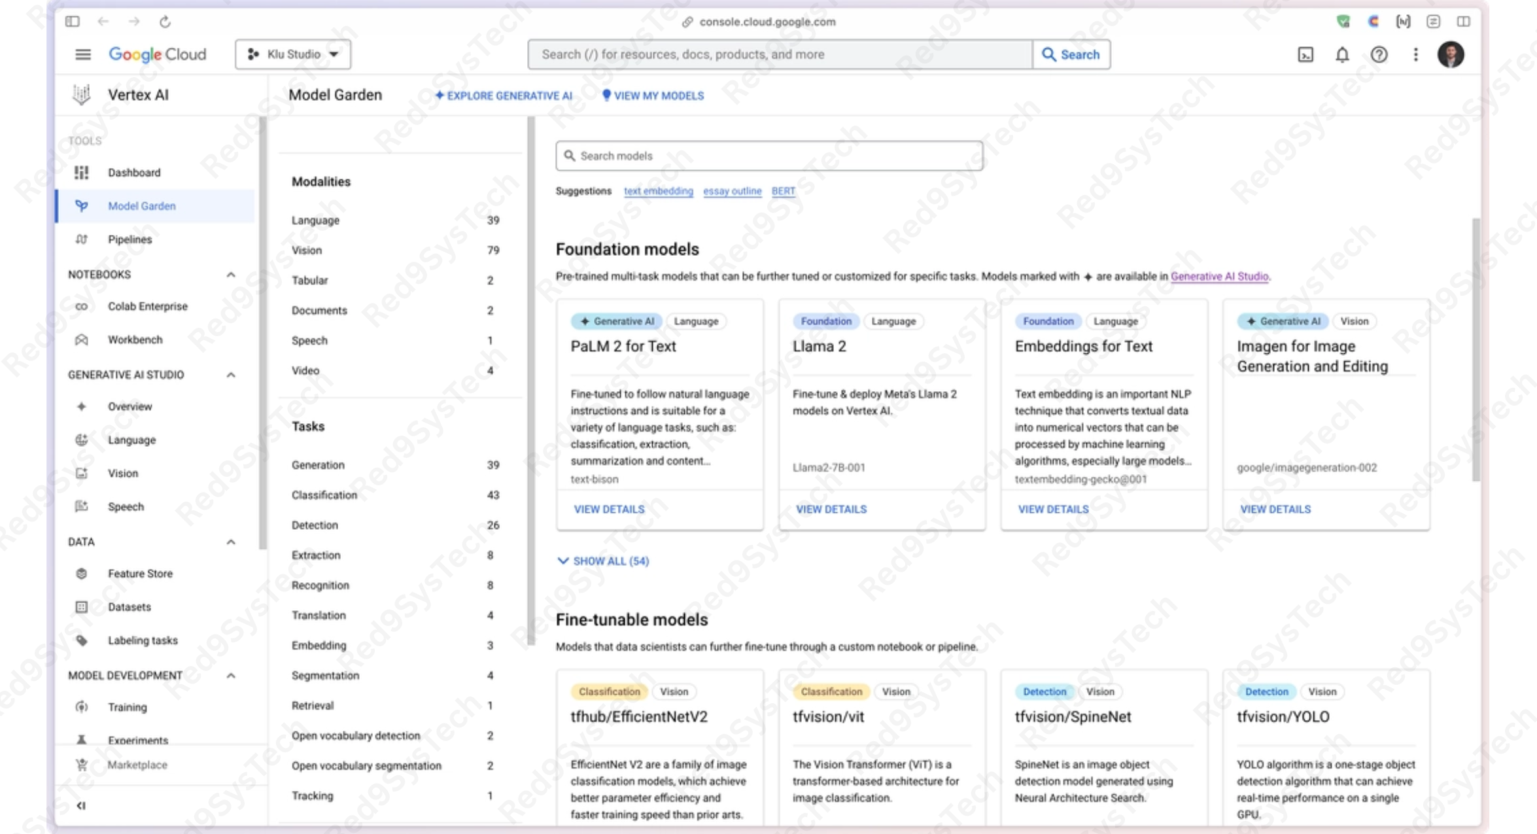
Task: Click the Search button in top bar
Action: pyautogui.click(x=1071, y=54)
